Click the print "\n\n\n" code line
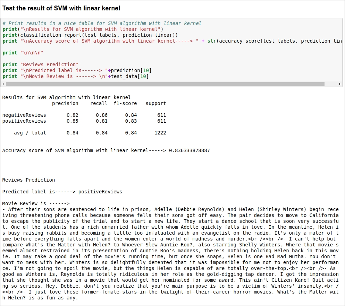 [x=23, y=53]
